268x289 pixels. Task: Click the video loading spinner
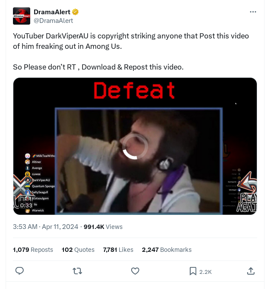(135, 146)
